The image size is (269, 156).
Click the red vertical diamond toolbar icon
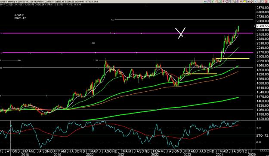click(x=223, y=1)
